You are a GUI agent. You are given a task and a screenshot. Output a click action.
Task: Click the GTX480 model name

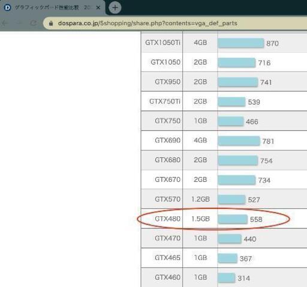click(167, 219)
